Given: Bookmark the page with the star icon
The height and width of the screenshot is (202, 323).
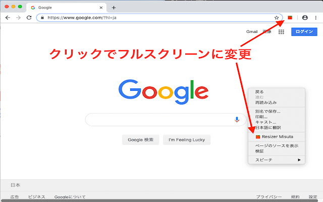Looking at the screenshot, I should (277, 18).
